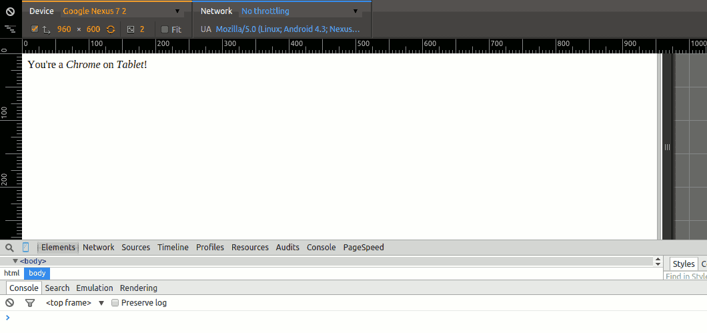Viewport: 707px width, 333px height.
Task: Click the console filter funnel icon
Action: coord(29,303)
